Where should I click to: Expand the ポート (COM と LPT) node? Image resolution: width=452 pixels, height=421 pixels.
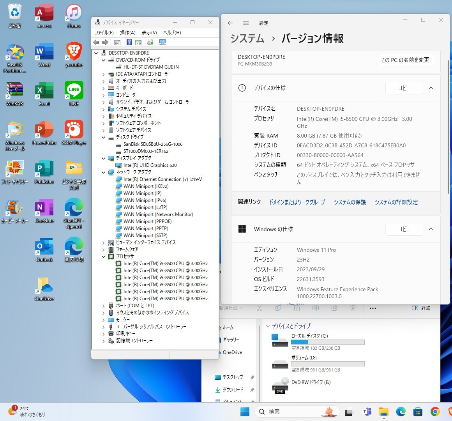coord(103,306)
